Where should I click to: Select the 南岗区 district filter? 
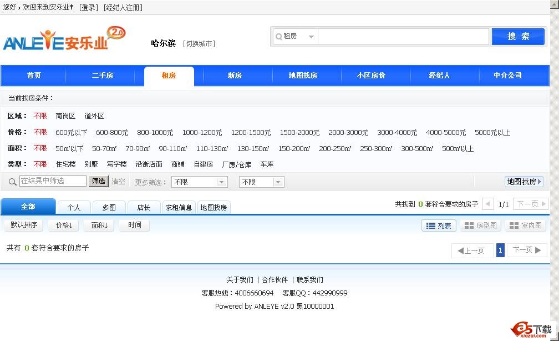pyautogui.click(x=65, y=116)
